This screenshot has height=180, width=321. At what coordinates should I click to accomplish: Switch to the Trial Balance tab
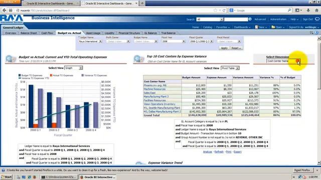169,33
